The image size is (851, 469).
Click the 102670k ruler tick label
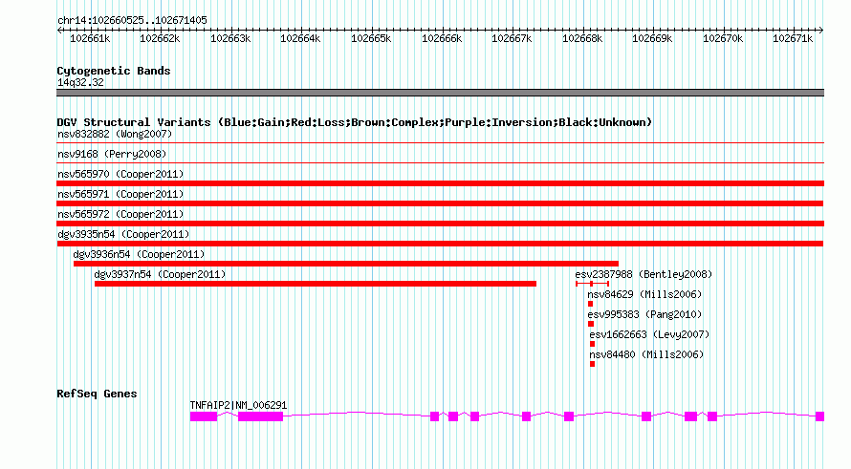(x=723, y=38)
